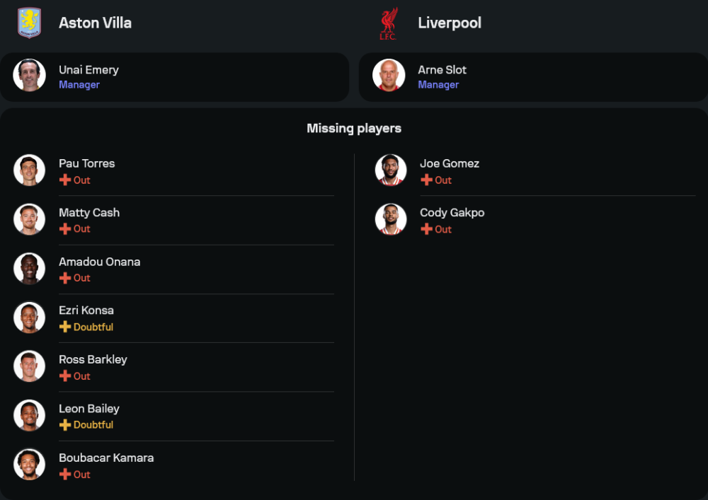Go to Arne Slot's manager profile
This screenshot has height=500, width=708.
[442, 70]
